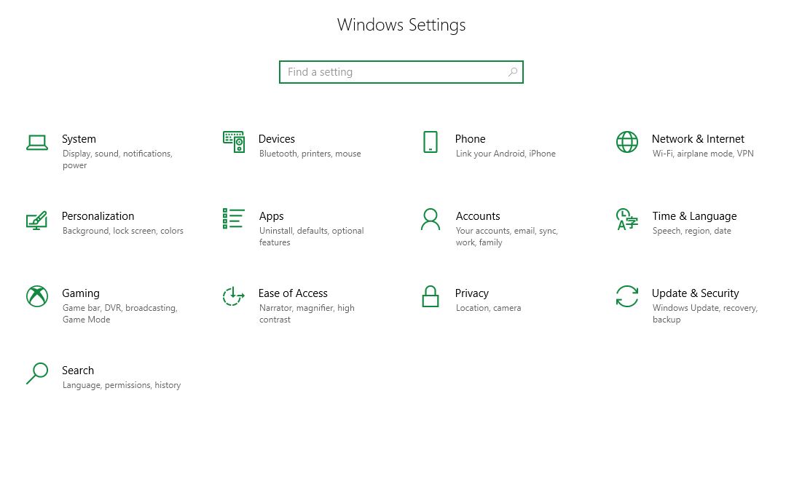
Task: Open the Search magnifying glass category icon
Action: 37,373
